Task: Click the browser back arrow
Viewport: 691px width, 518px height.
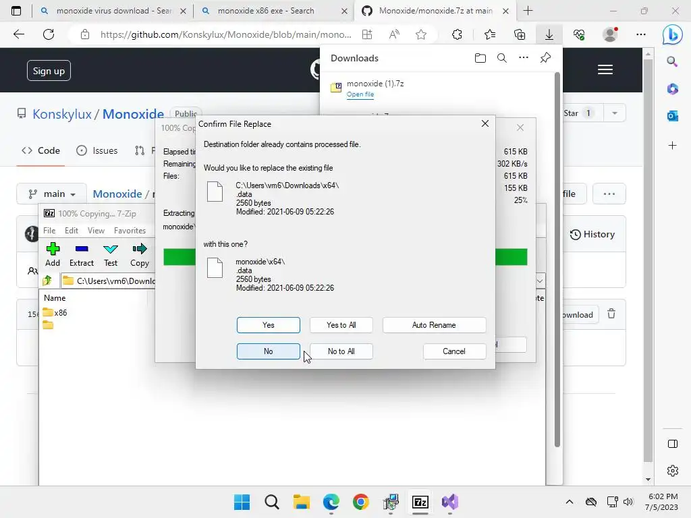Action: coord(18,34)
